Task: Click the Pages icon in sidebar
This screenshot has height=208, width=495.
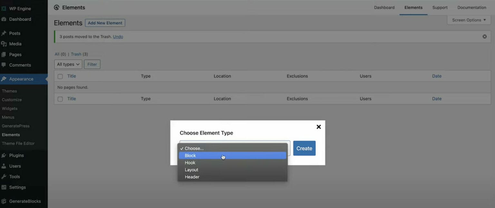Action: tap(4, 54)
